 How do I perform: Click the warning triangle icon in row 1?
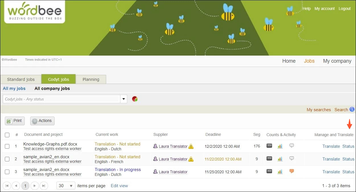click(x=191, y=146)
